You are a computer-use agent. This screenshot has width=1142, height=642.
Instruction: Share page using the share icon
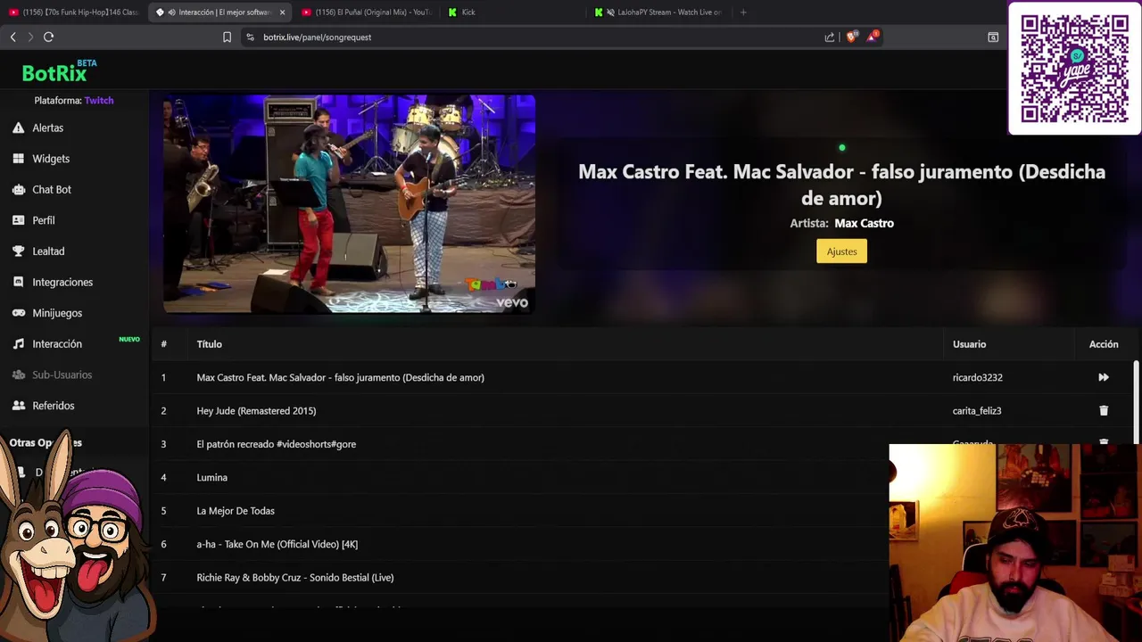tap(830, 37)
